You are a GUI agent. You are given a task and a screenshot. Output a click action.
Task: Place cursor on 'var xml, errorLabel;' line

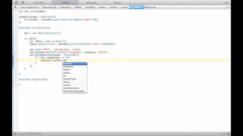click(x=32, y=11)
